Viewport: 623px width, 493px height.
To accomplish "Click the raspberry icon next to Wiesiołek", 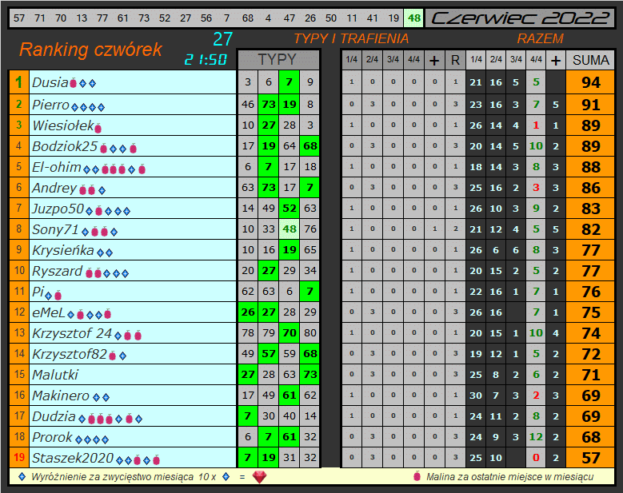I will [x=98, y=128].
